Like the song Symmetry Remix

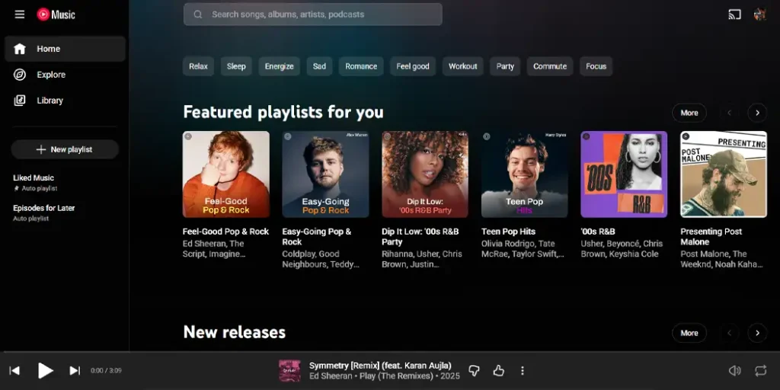[x=498, y=371]
